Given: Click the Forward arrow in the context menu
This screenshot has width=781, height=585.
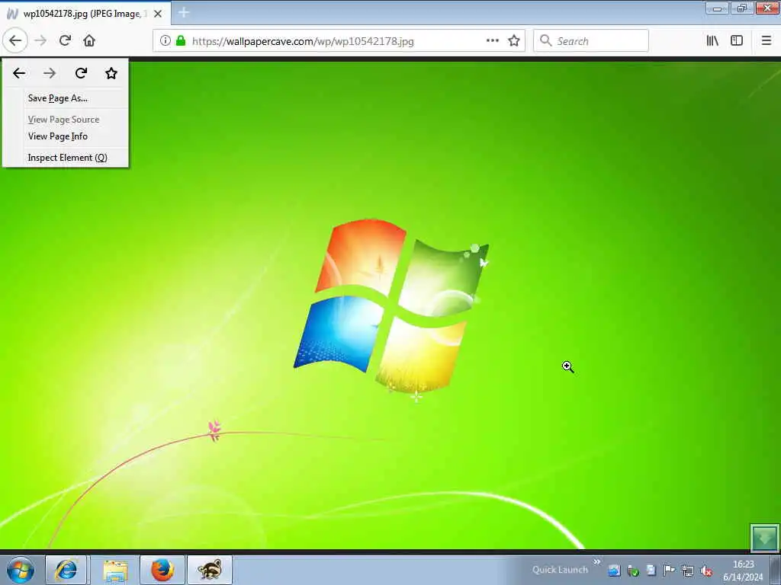Looking at the screenshot, I should coord(50,74).
